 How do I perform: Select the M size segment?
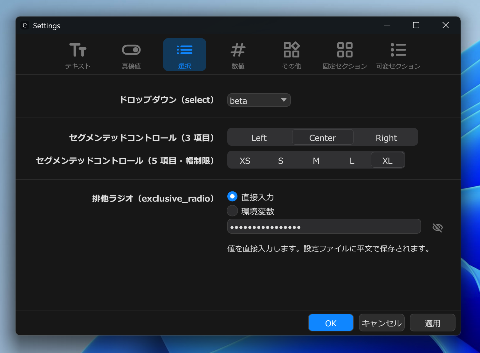coord(316,160)
